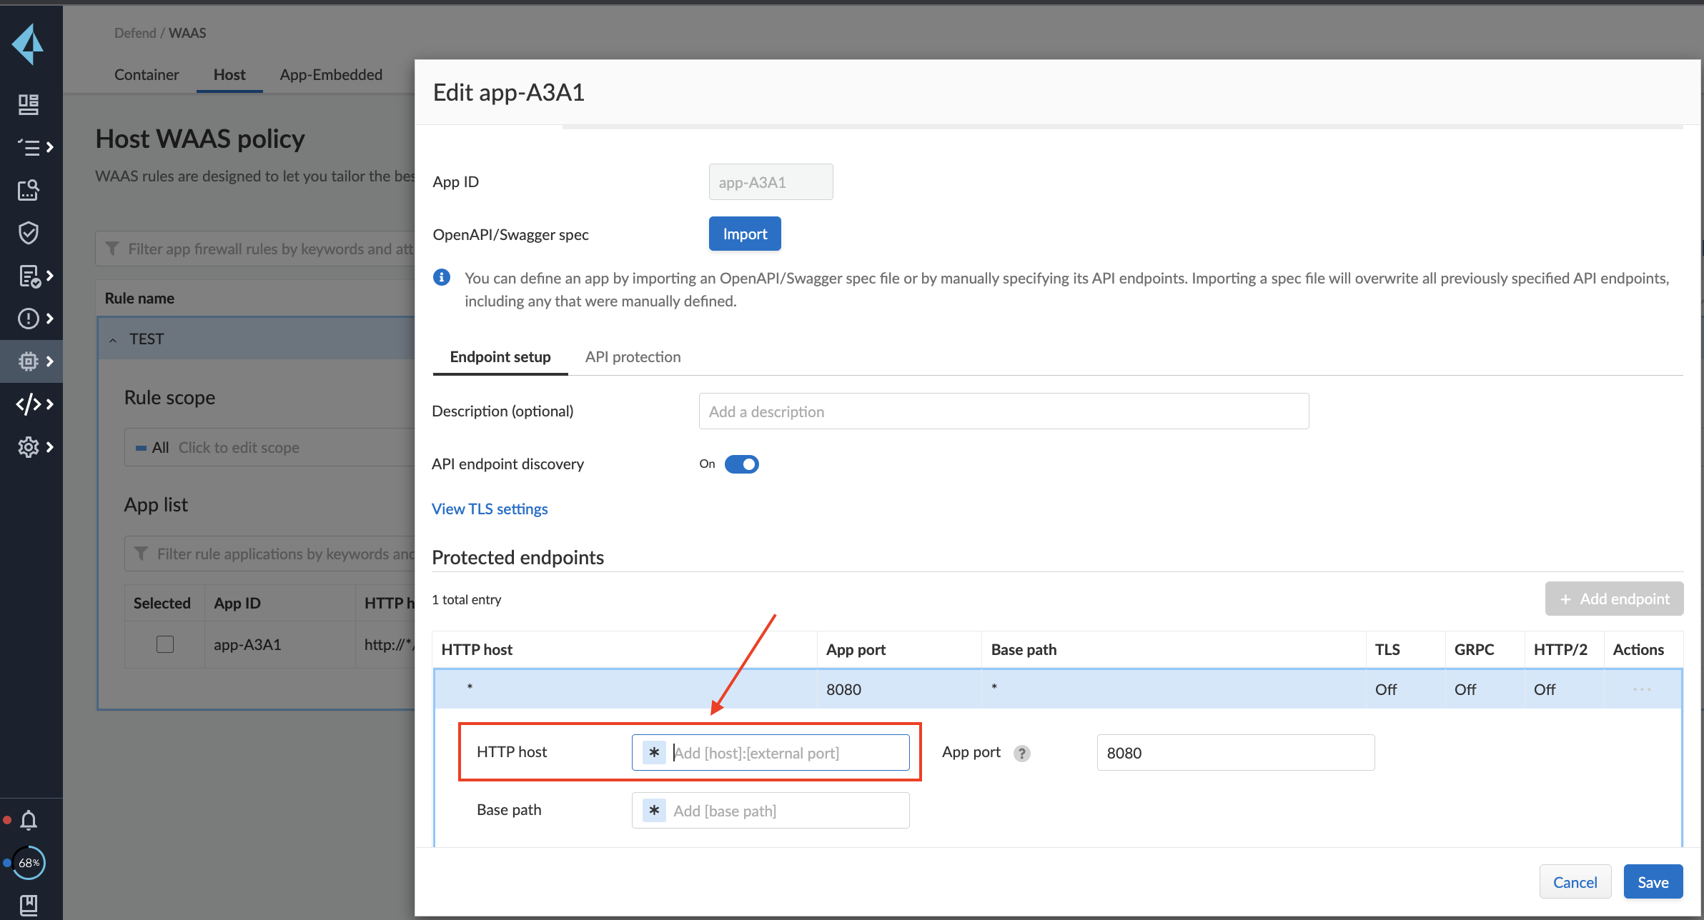Toggle API endpoint discovery switch off

click(741, 464)
